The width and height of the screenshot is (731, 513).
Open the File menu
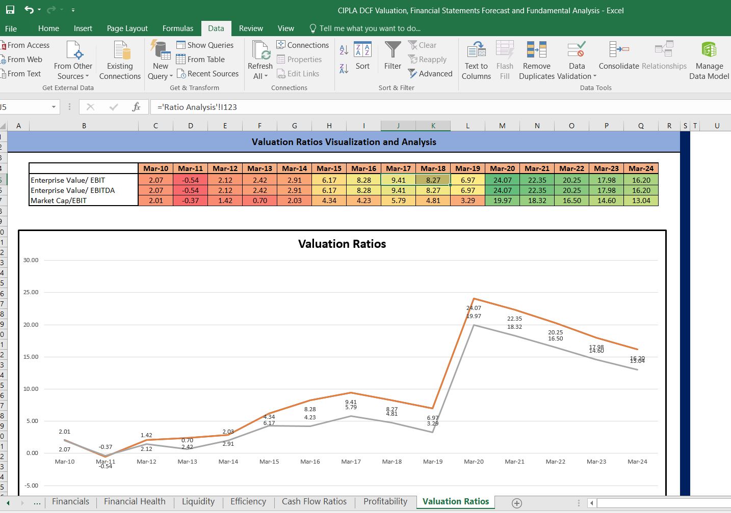coord(11,28)
